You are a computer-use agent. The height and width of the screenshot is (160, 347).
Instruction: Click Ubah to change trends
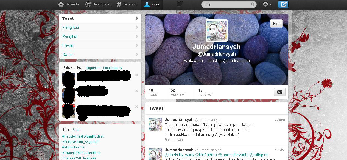(x=77, y=130)
